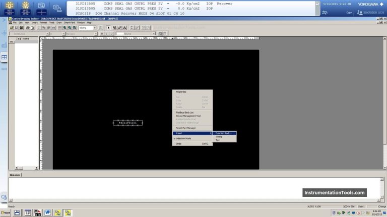Viewport: 387px width, 217px height.
Task: Open the Draw menu in menu bar
Action: tap(59, 23)
